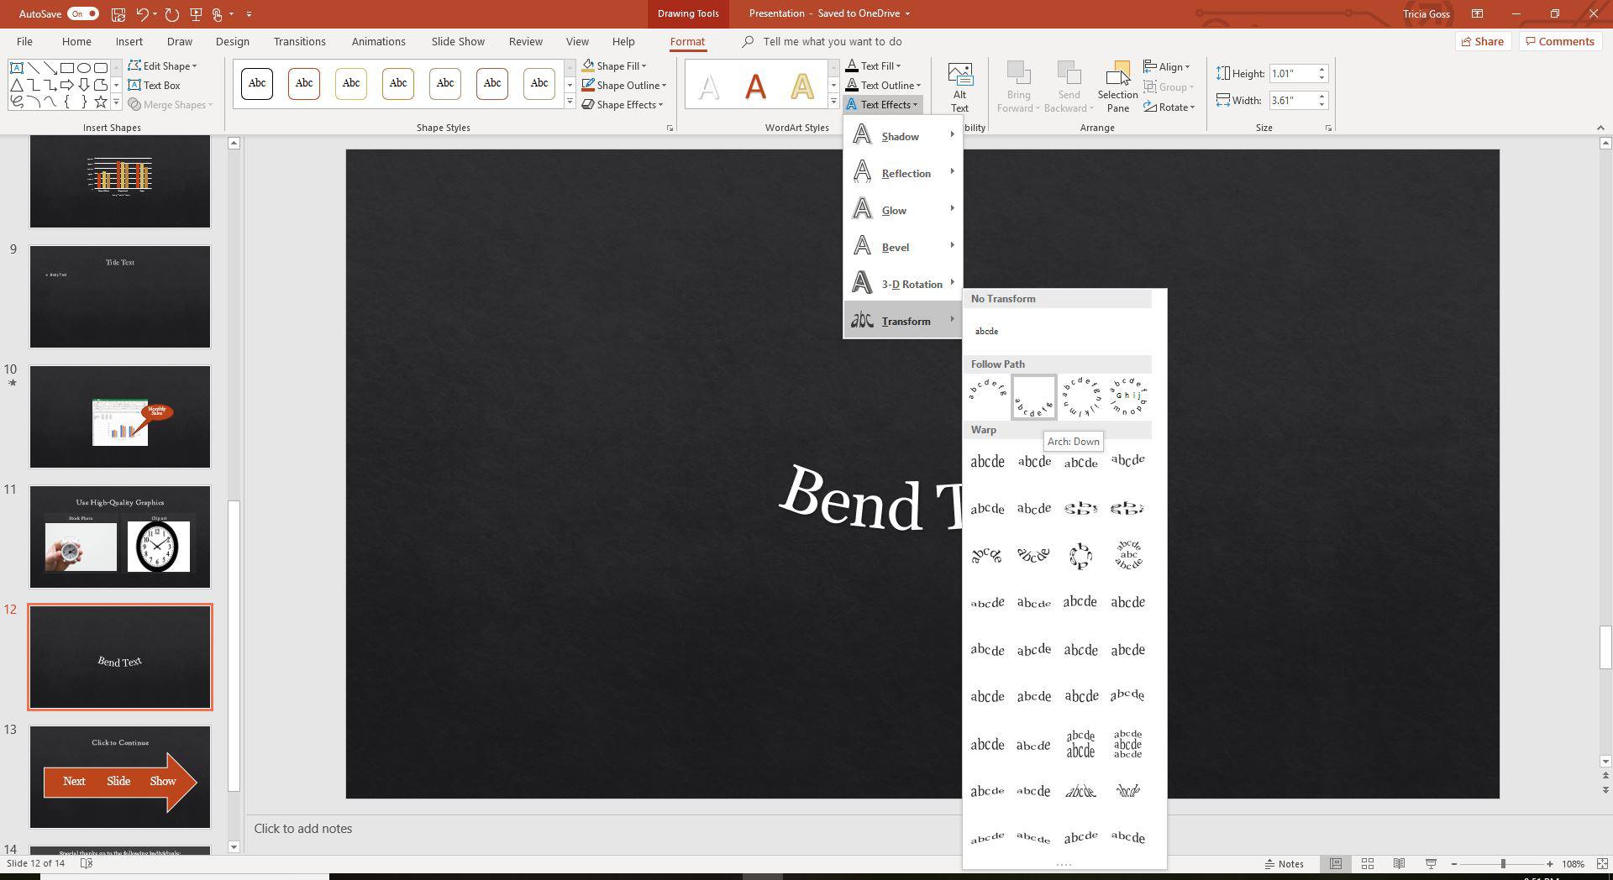1613x880 pixels.
Task: Open Ribbon Display Options icon
Action: [1477, 13]
